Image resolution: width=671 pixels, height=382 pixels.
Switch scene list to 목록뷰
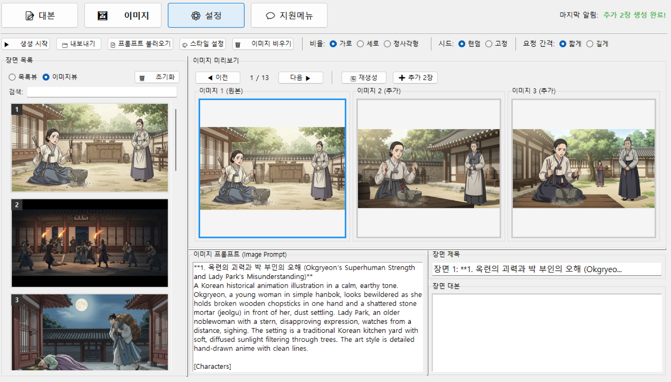coord(12,77)
